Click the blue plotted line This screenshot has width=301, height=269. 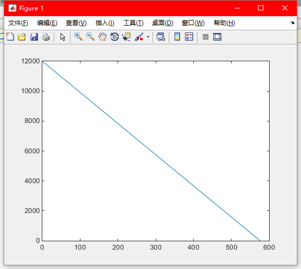point(151,151)
